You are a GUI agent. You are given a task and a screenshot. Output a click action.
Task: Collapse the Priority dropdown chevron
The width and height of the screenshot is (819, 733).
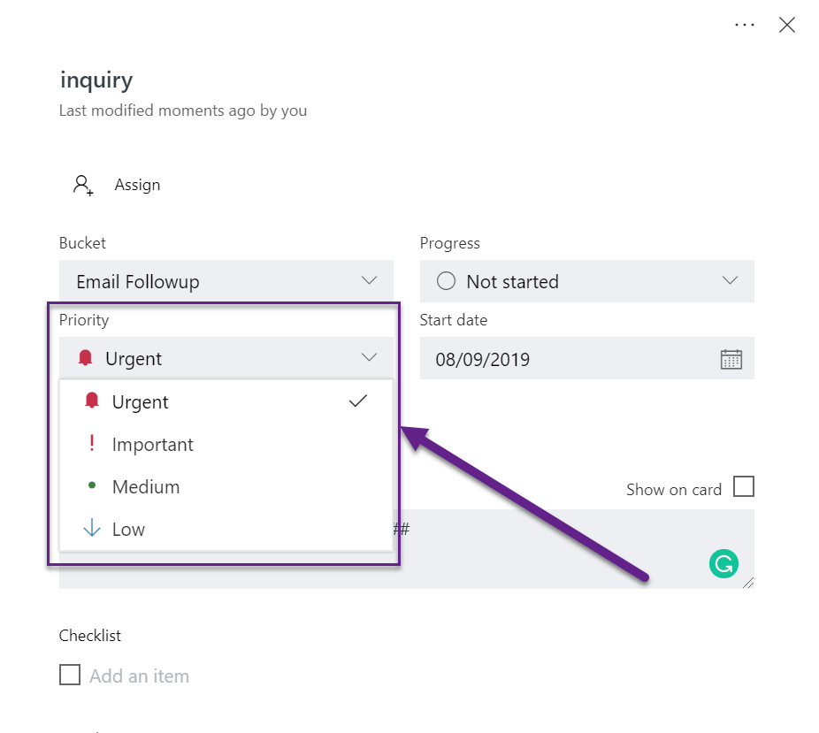point(369,358)
